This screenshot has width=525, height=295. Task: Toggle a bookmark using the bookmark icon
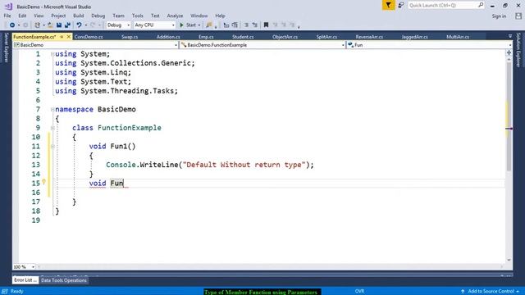266,25
